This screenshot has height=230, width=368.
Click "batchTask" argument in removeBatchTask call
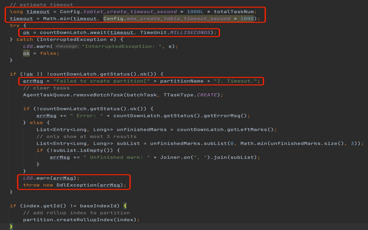pos(142,95)
